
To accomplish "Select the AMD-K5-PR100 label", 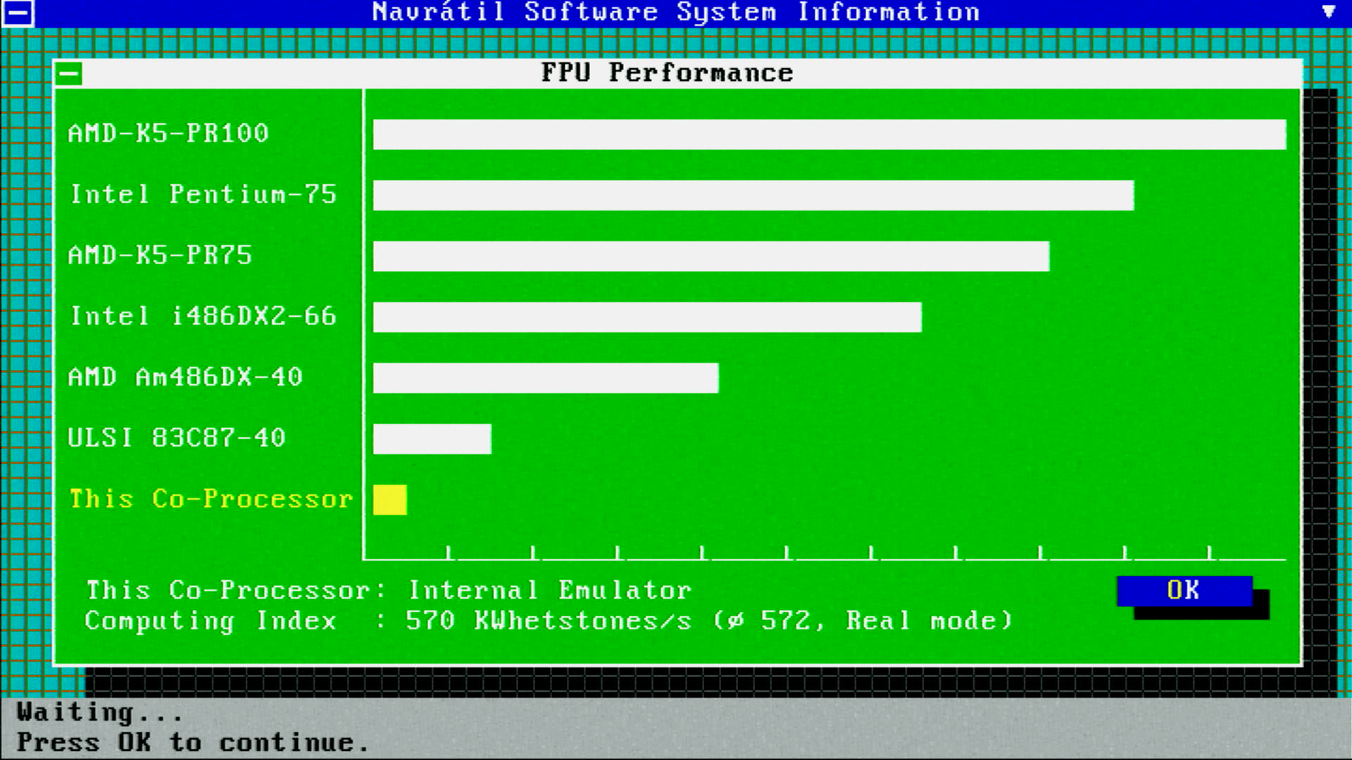I will (168, 133).
